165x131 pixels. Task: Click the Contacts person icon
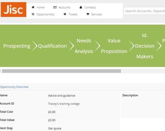[81, 7]
